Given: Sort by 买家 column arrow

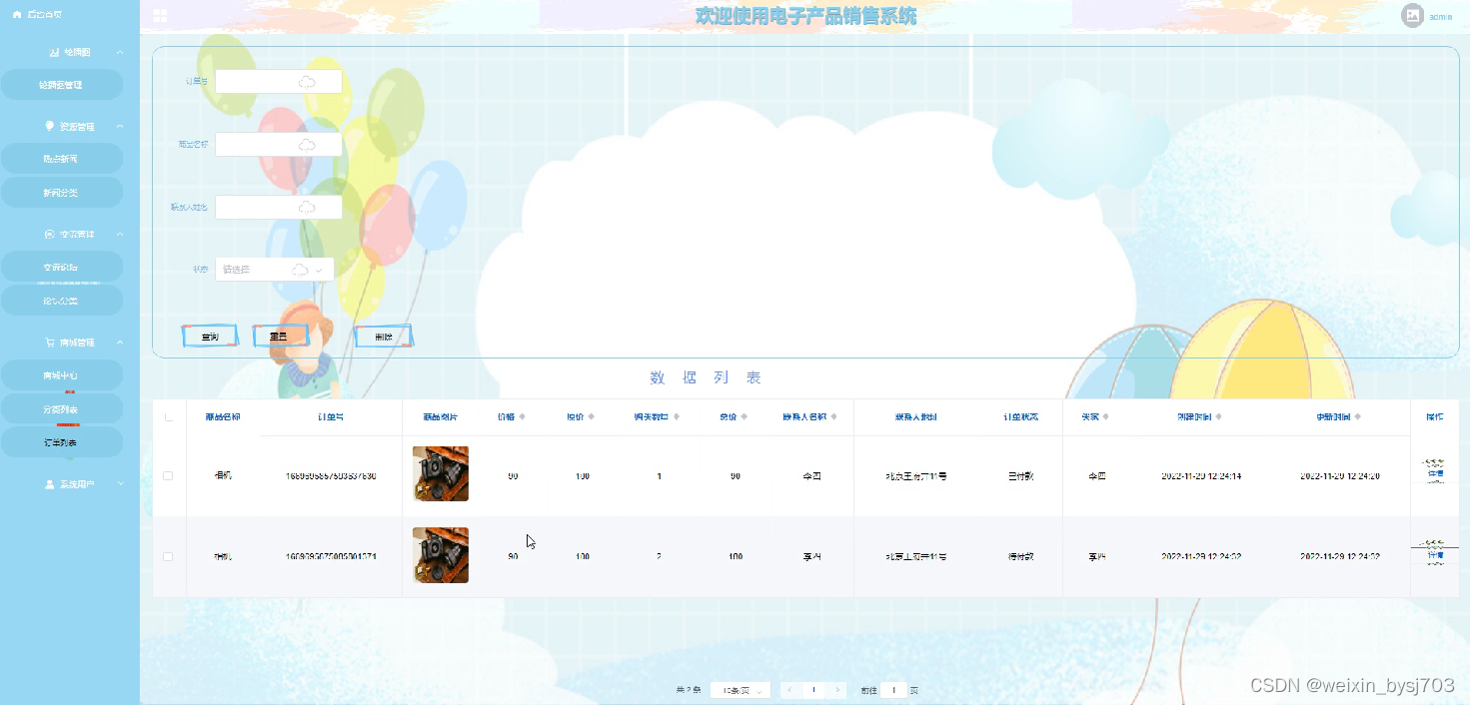Looking at the screenshot, I should (1105, 416).
